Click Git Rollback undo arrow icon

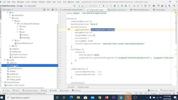[149, 6]
